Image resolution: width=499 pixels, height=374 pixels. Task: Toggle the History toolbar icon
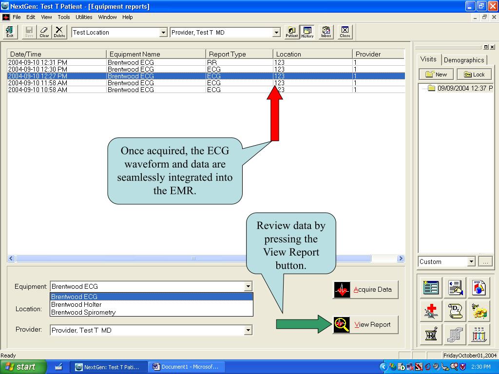[x=307, y=32]
